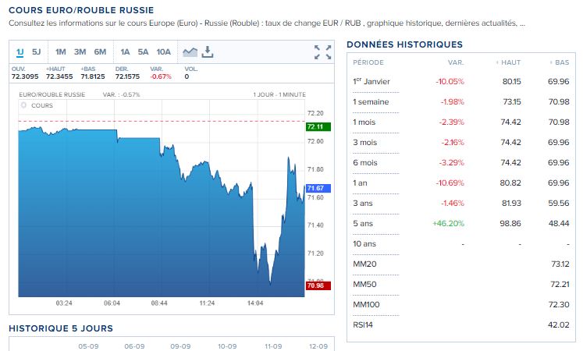Select the 1J time range tab
Image resolution: width=583 pixels, height=351 pixels.
point(20,52)
